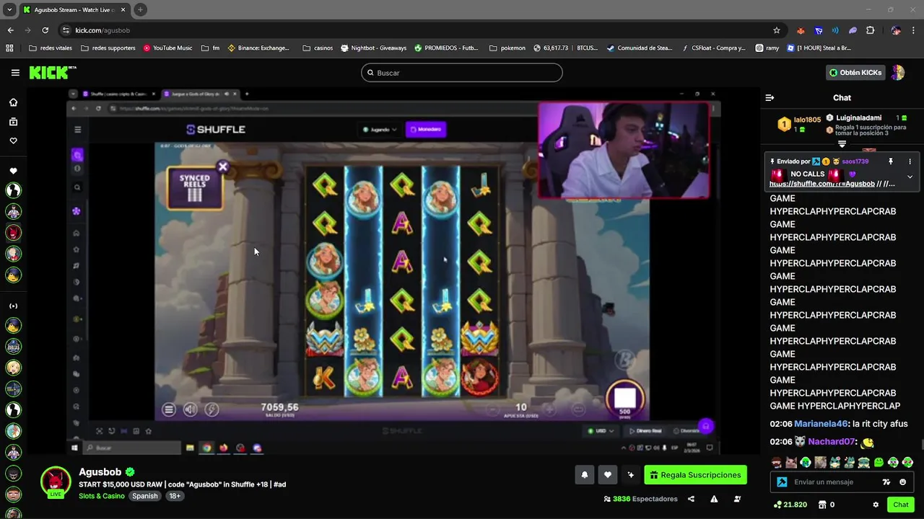
Task: Click lalo1805 in gift leaderboard
Action: tap(807, 120)
